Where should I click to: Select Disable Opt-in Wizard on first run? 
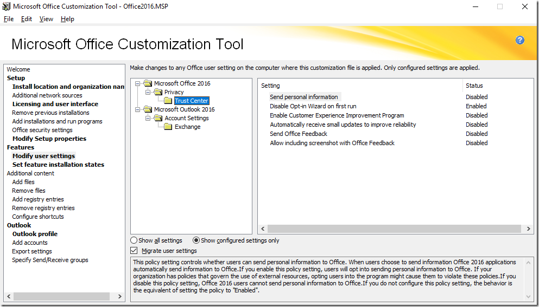[313, 106]
